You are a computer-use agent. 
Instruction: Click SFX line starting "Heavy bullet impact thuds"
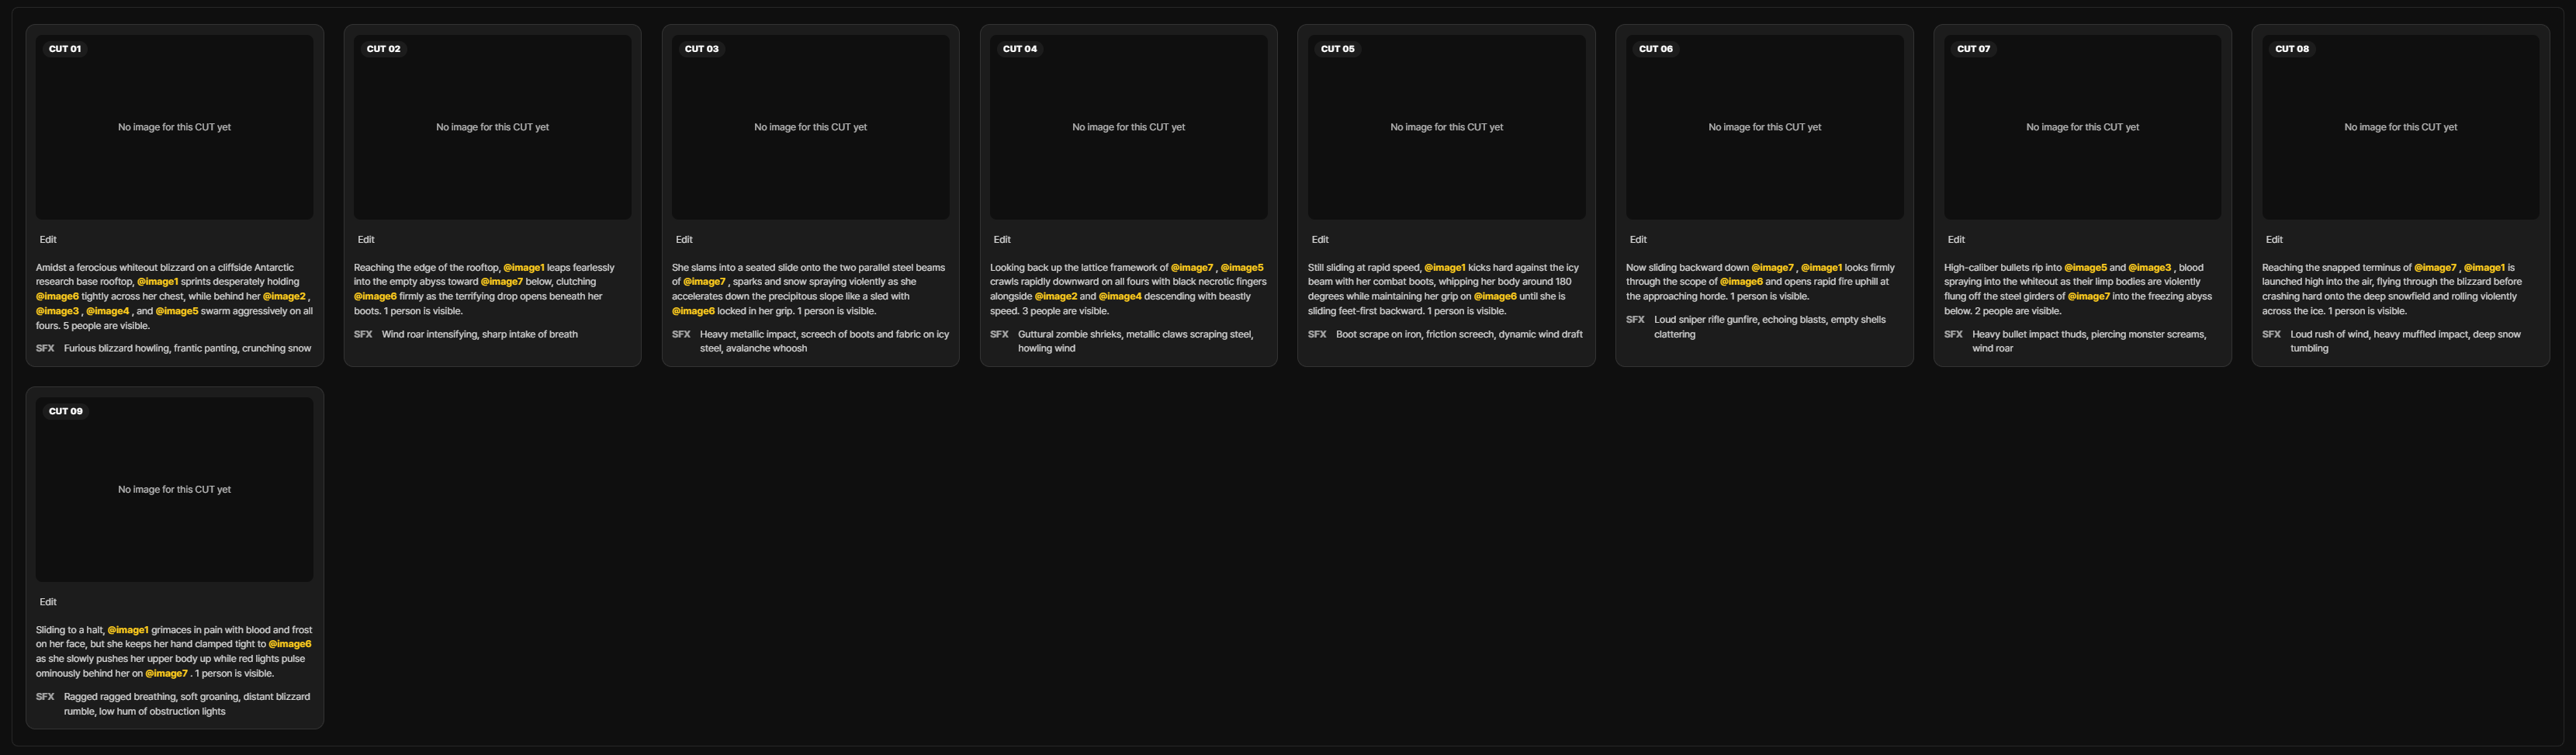(2088, 342)
